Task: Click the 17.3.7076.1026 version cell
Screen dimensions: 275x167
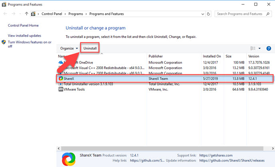Action: 259,62
